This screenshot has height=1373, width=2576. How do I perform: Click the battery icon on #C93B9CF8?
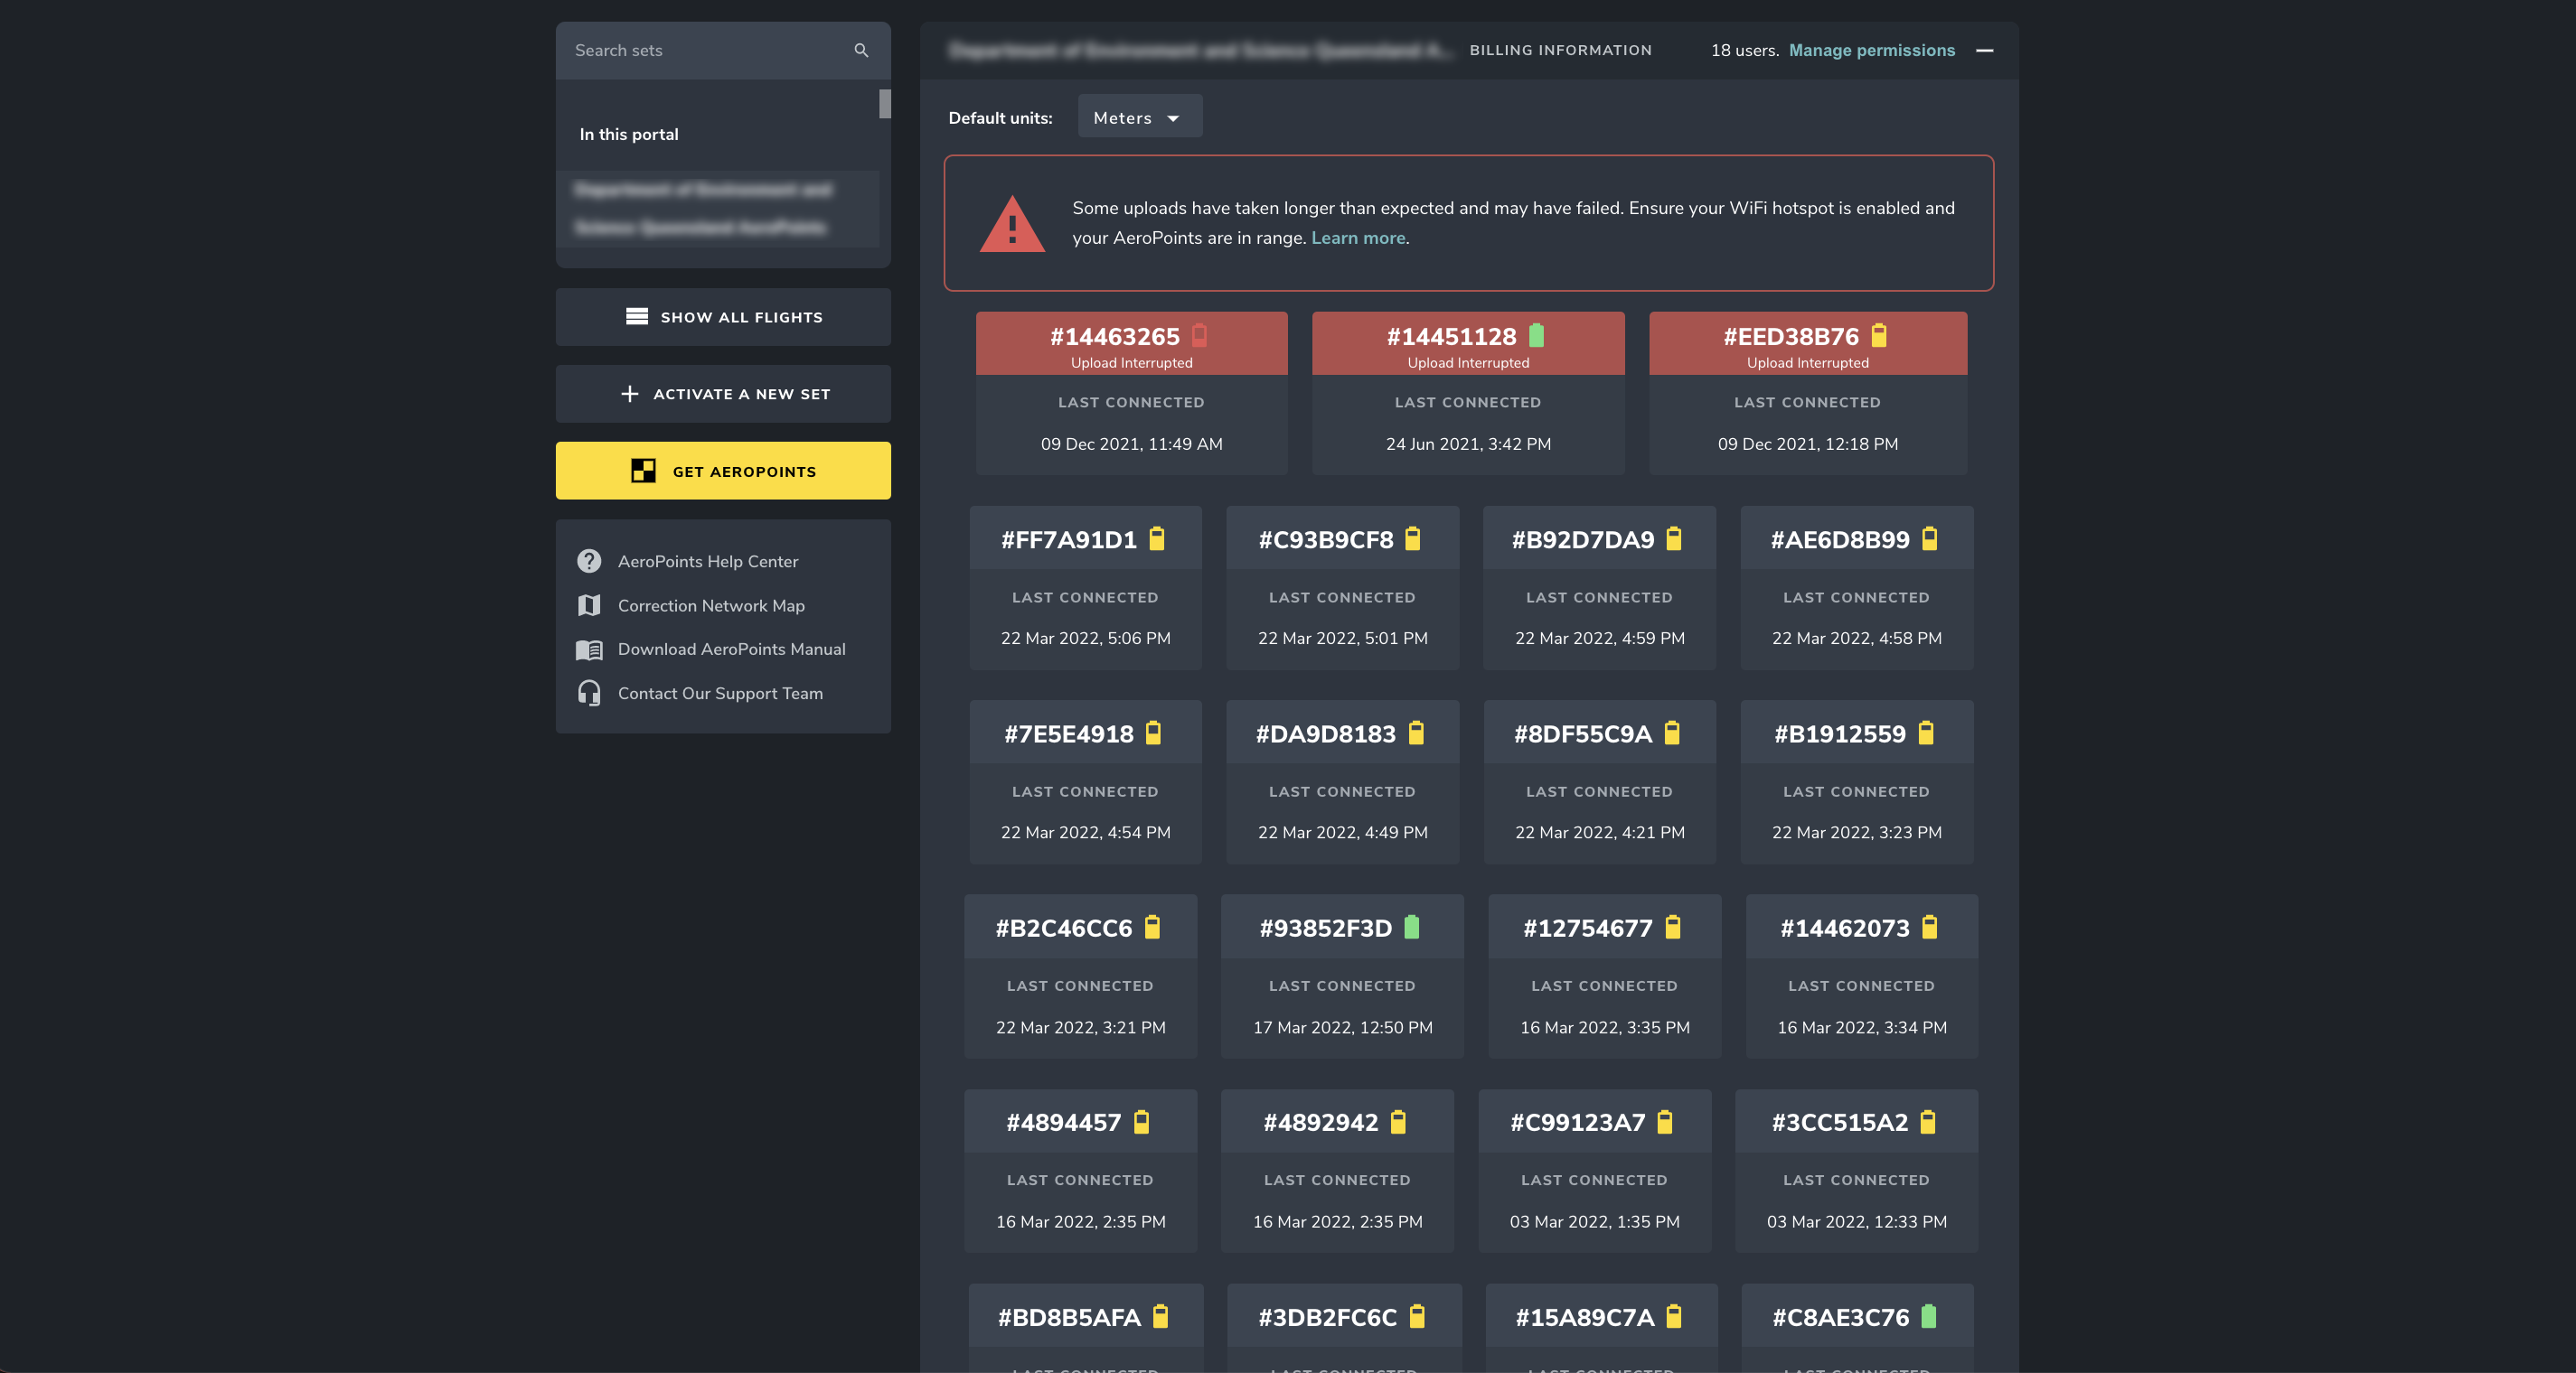(x=1413, y=538)
